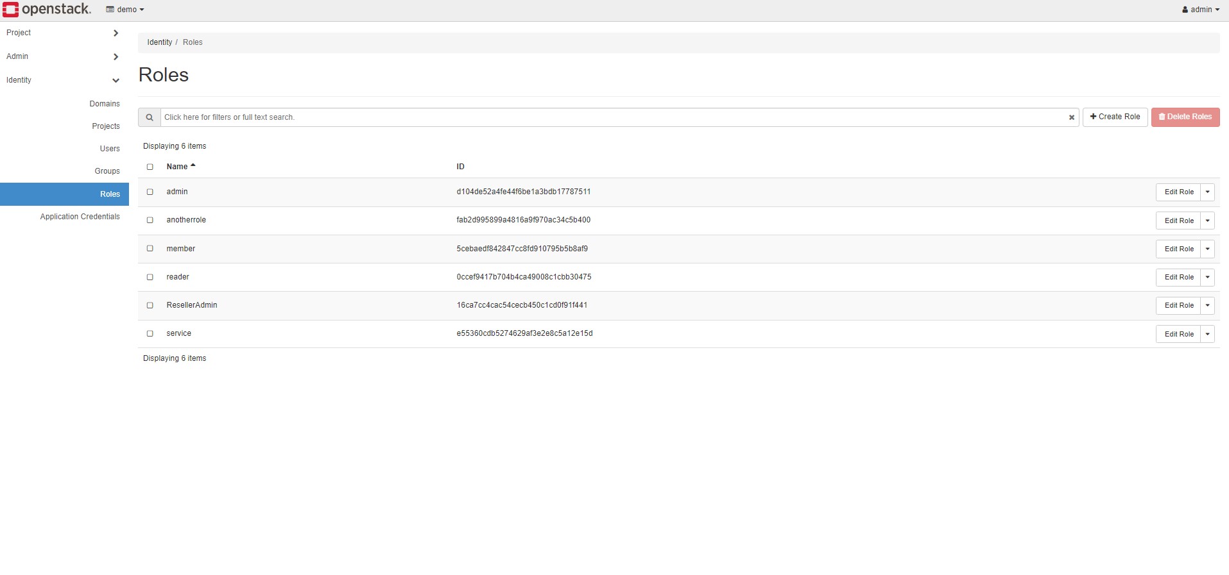Open Application Credentials page

pos(80,217)
